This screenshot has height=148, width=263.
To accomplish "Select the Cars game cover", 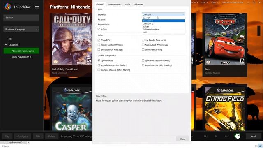I will tap(225, 39).
